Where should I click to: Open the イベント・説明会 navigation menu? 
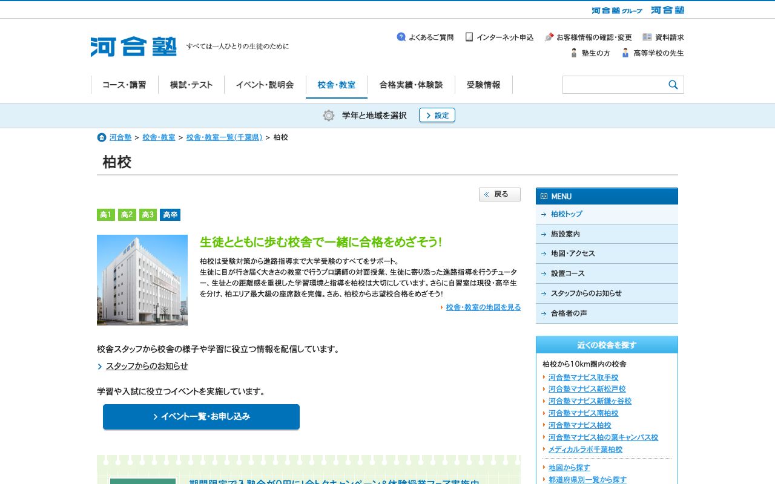pyautogui.click(x=265, y=85)
